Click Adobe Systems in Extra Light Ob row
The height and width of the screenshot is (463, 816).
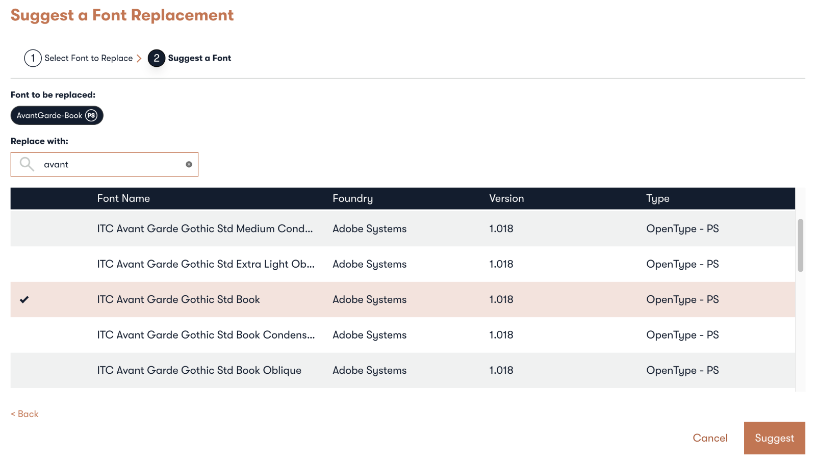(369, 264)
